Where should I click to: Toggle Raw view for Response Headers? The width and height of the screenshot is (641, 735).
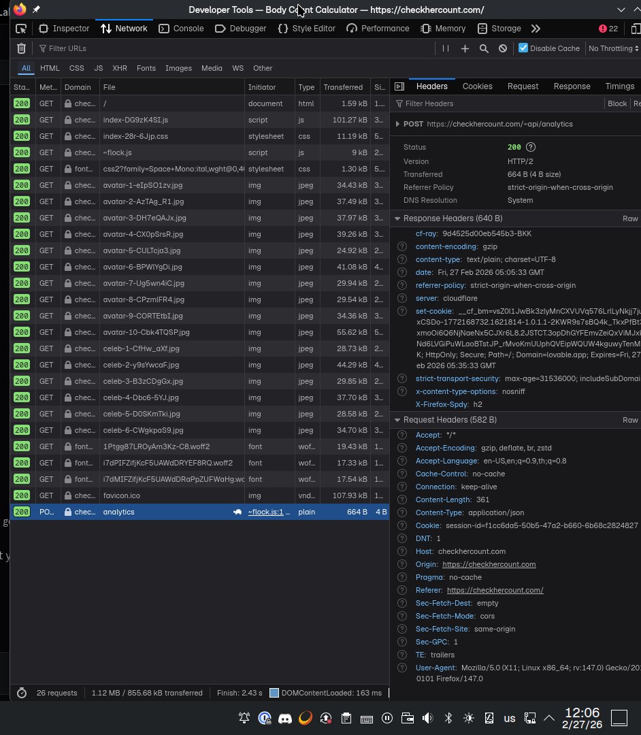coord(630,218)
